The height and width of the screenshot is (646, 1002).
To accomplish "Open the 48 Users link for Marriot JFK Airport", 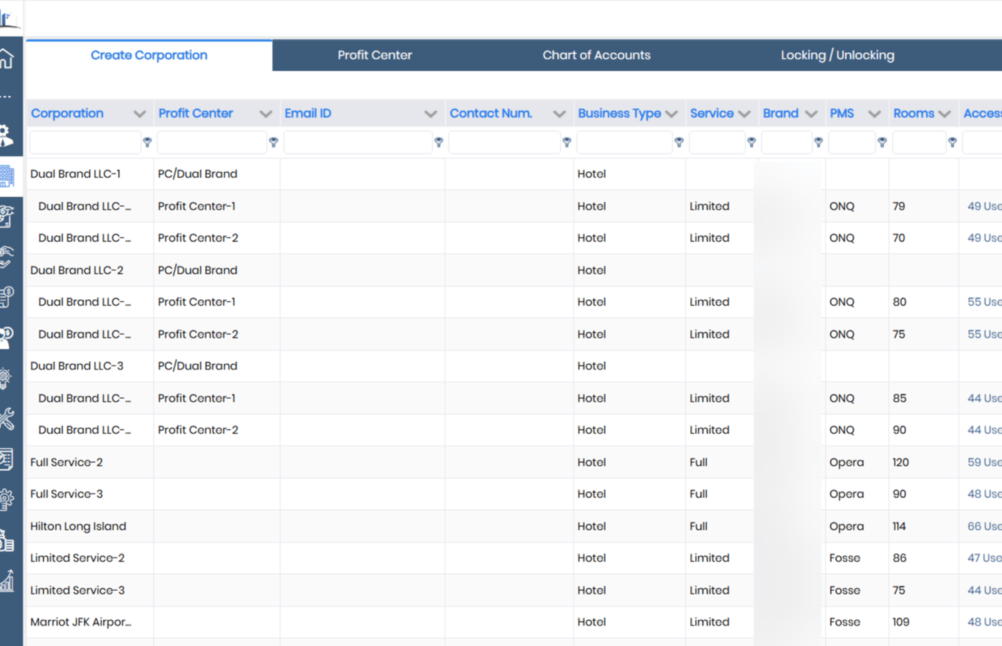I will click(984, 622).
